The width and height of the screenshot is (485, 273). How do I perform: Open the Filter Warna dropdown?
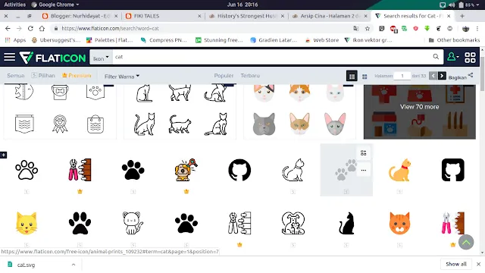(122, 76)
